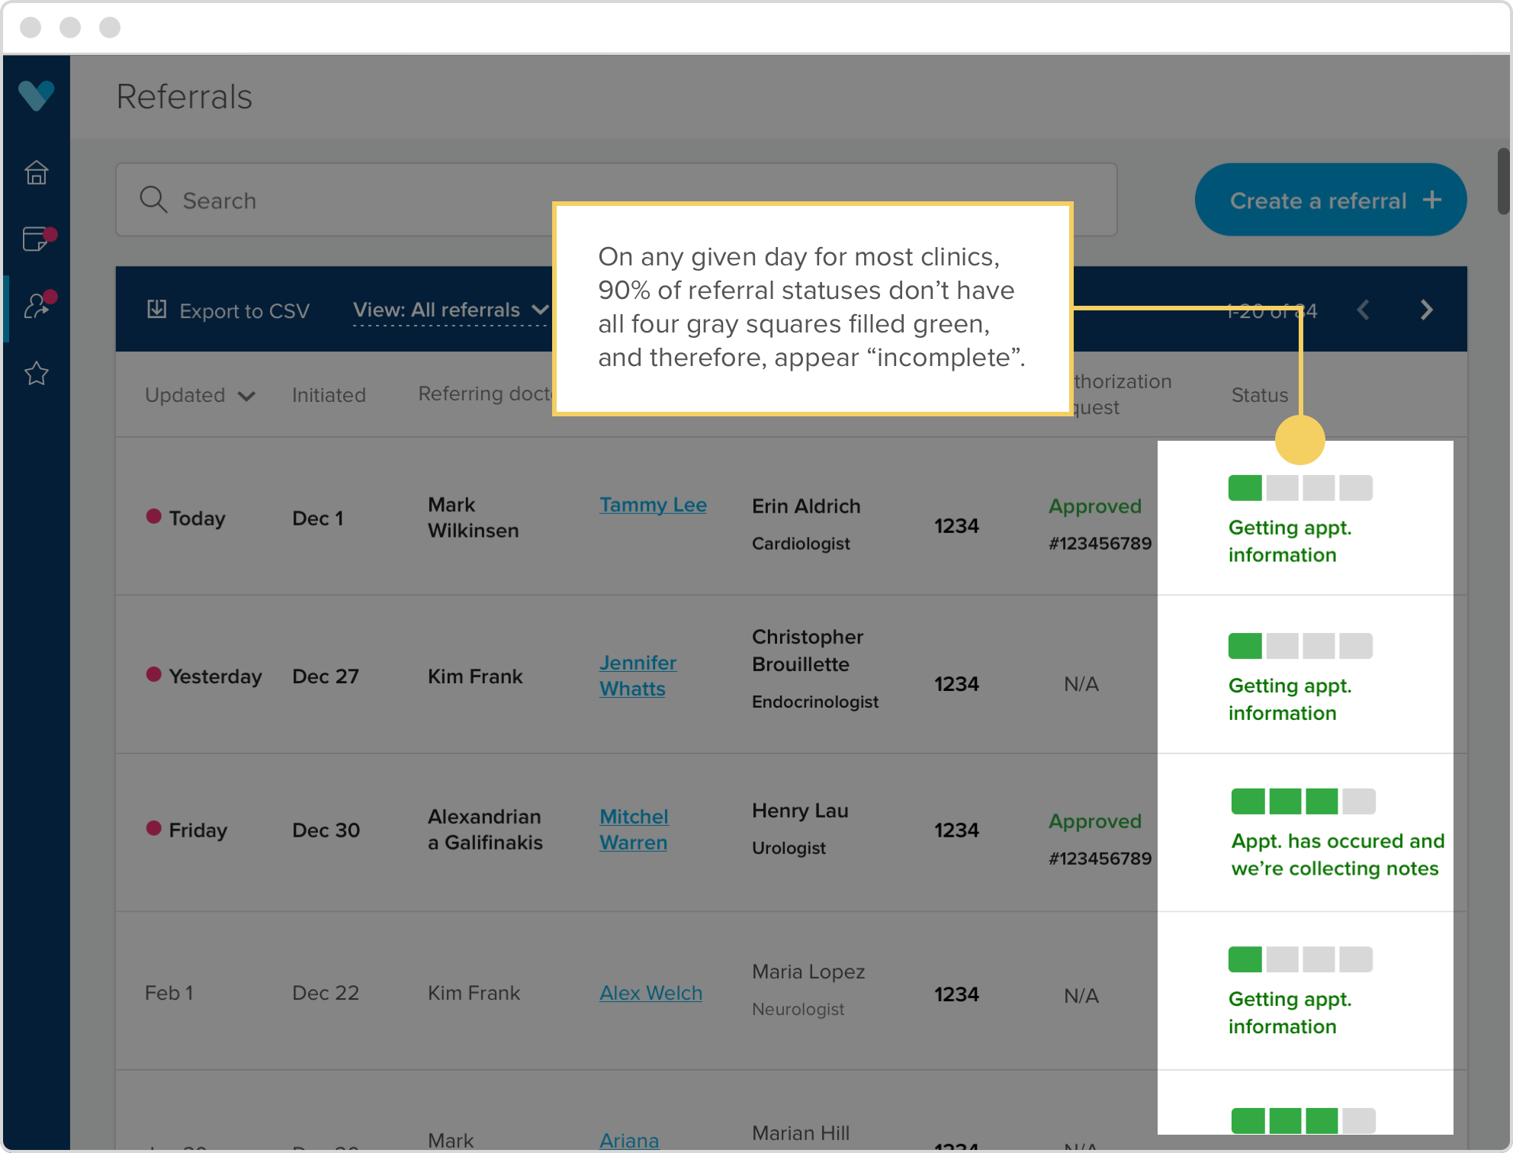Go to next page arrow

tap(1426, 310)
